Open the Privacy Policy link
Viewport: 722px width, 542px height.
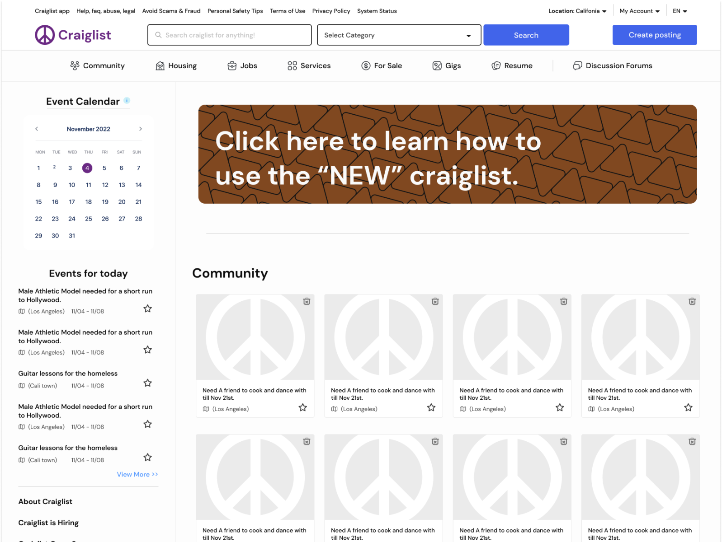click(331, 11)
